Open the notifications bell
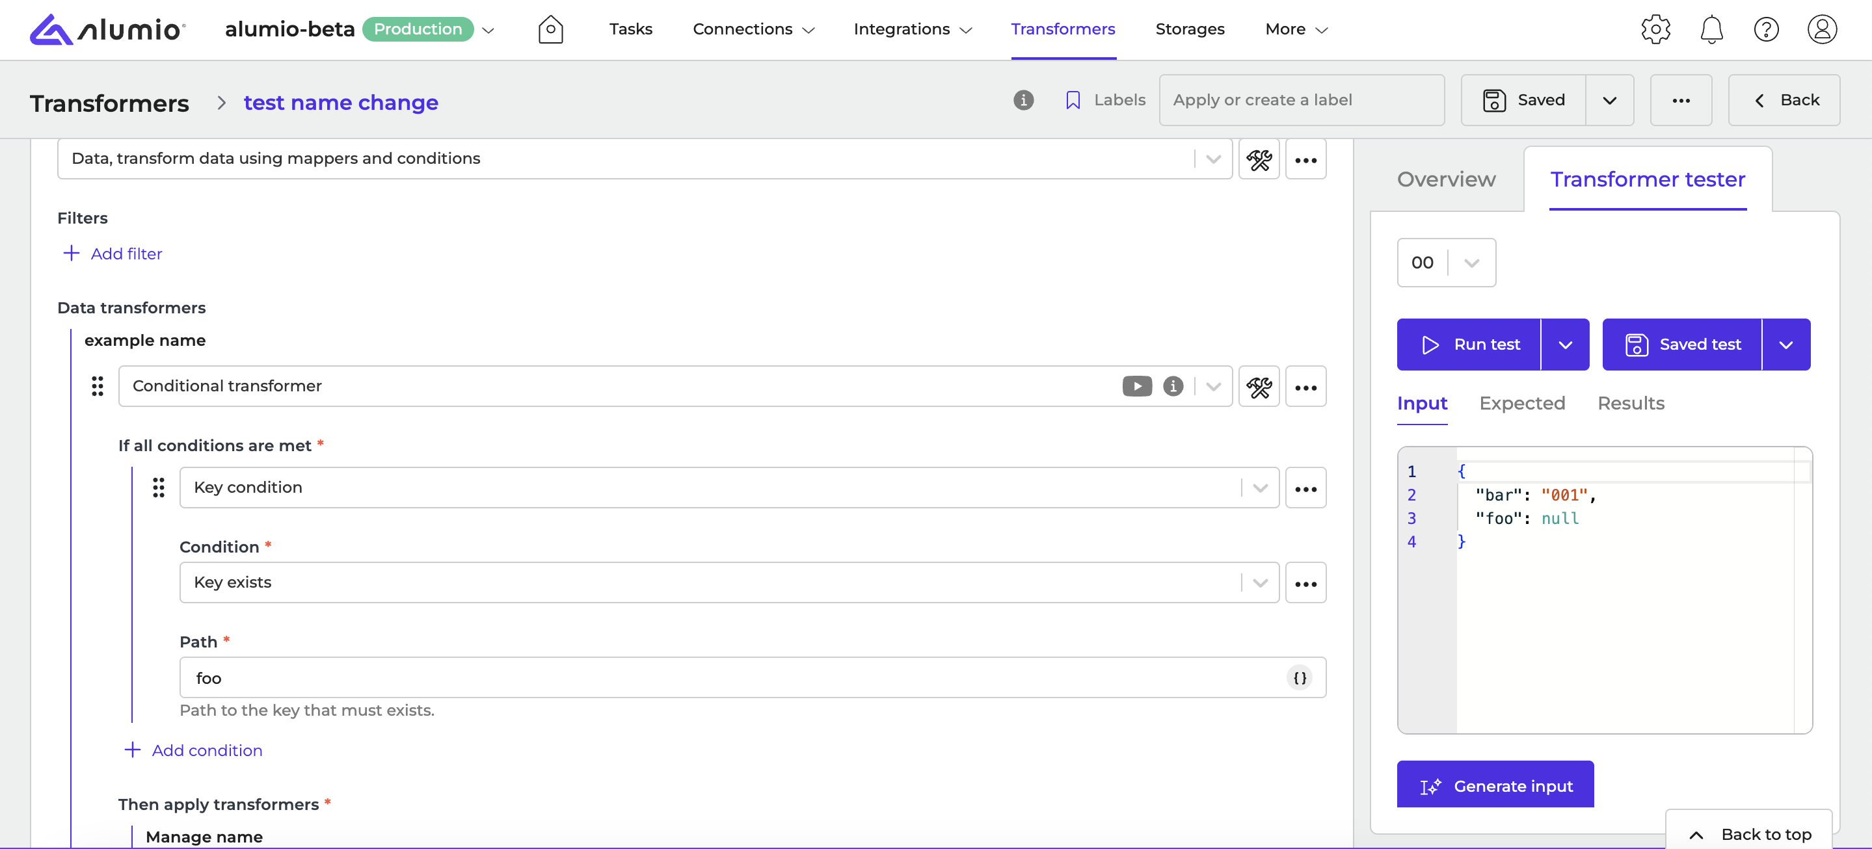 (1711, 30)
